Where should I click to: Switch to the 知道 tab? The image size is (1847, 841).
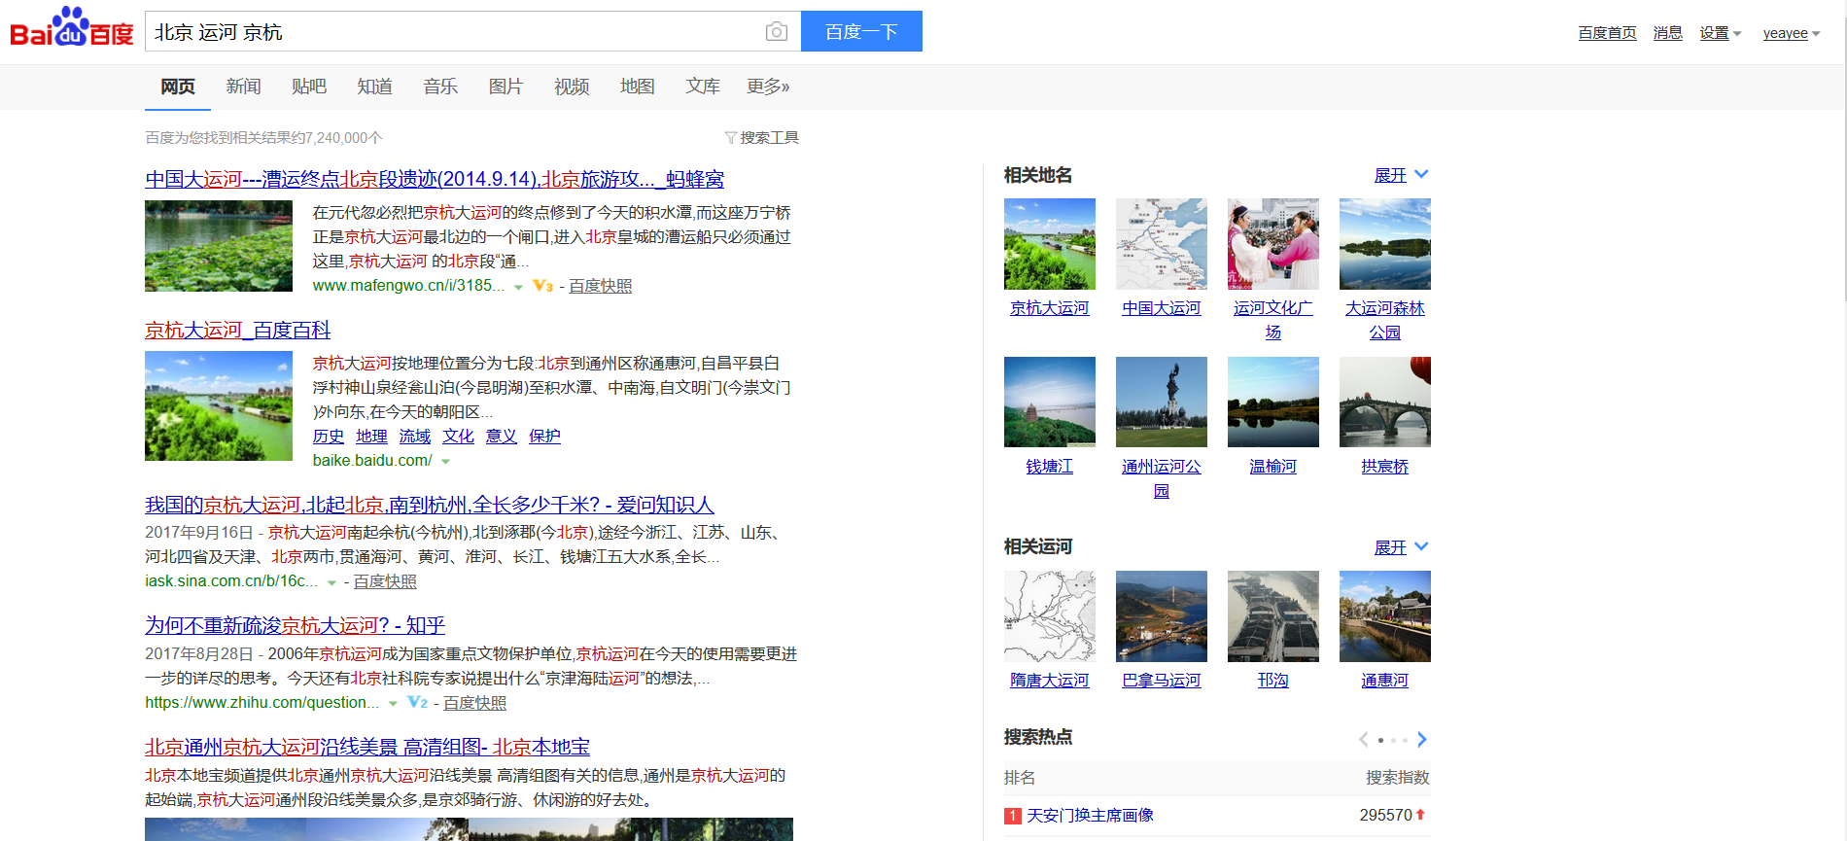click(x=374, y=87)
